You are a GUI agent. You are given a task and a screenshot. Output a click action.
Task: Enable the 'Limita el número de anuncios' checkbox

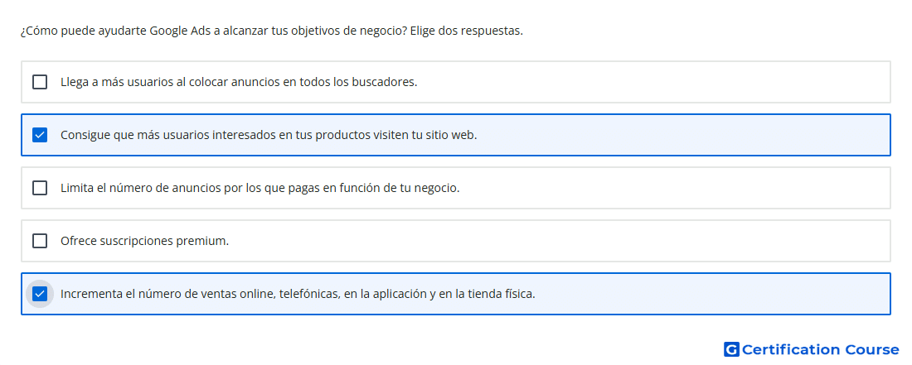(40, 188)
